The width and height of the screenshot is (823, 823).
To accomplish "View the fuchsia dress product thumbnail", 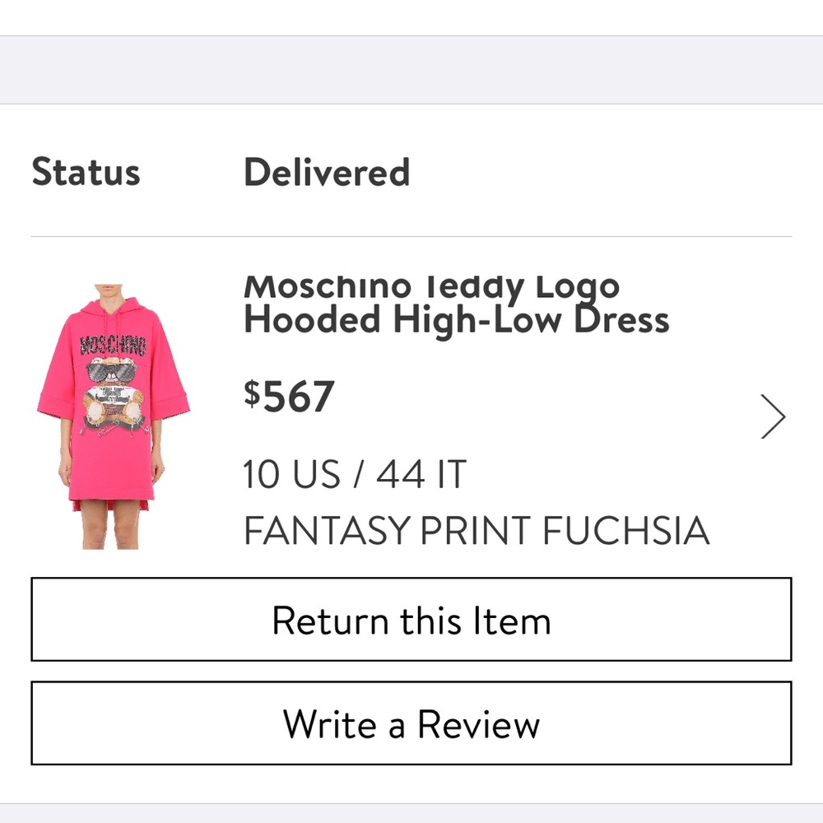I will [119, 411].
